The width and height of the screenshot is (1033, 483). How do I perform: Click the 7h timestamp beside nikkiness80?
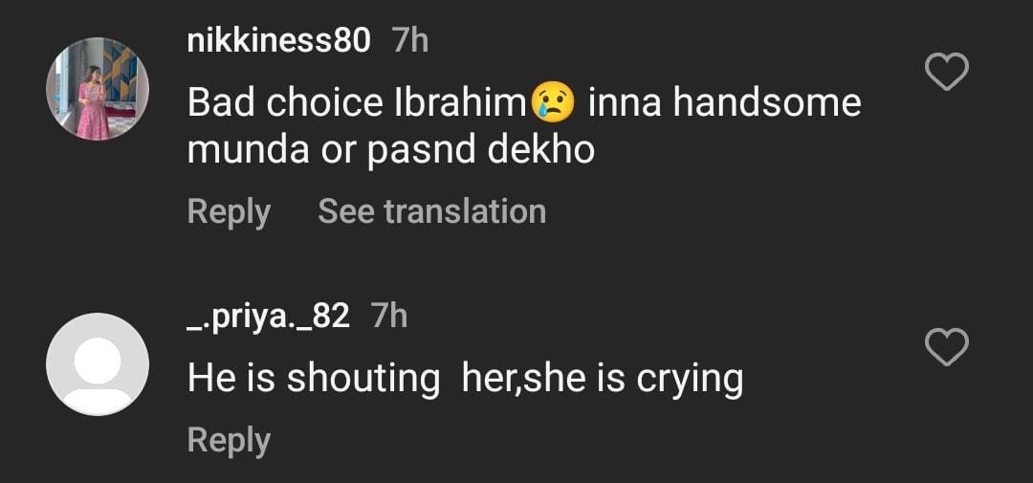tap(410, 41)
